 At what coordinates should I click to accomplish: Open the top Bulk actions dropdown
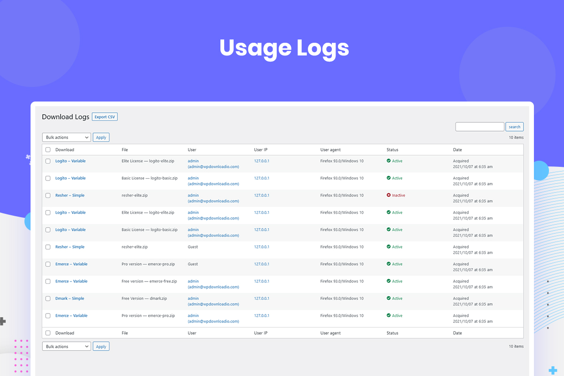click(66, 137)
